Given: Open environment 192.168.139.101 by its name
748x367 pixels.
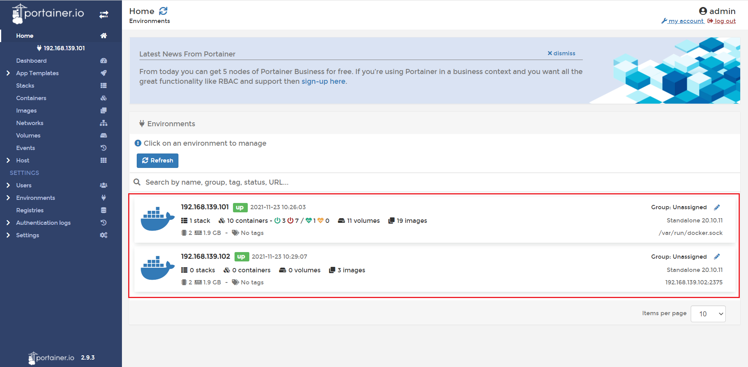Looking at the screenshot, I should coord(205,207).
